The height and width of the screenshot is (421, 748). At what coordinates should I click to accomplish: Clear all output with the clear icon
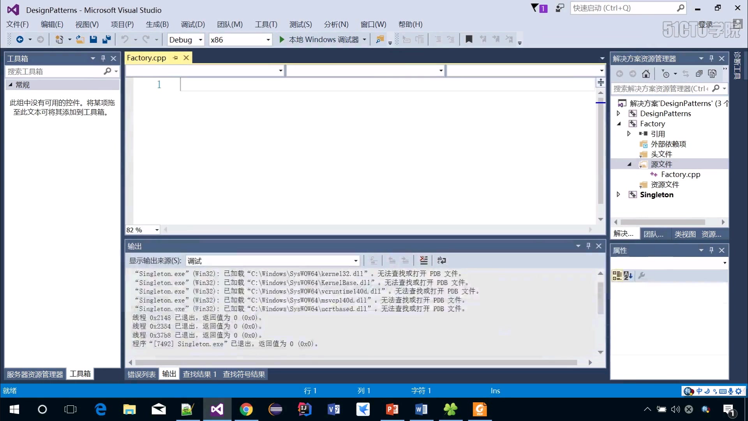[x=424, y=260]
